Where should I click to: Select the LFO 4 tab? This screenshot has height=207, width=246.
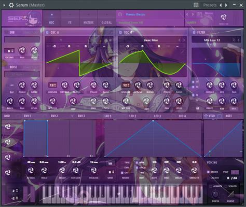click(182, 116)
